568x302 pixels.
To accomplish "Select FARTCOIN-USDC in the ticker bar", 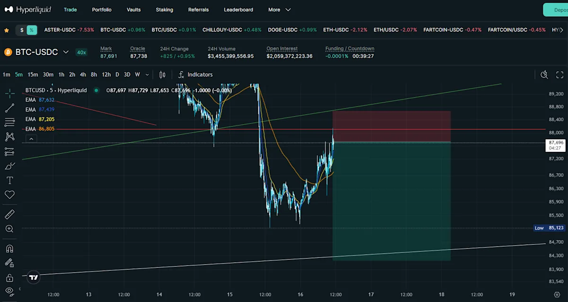I will point(453,30).
